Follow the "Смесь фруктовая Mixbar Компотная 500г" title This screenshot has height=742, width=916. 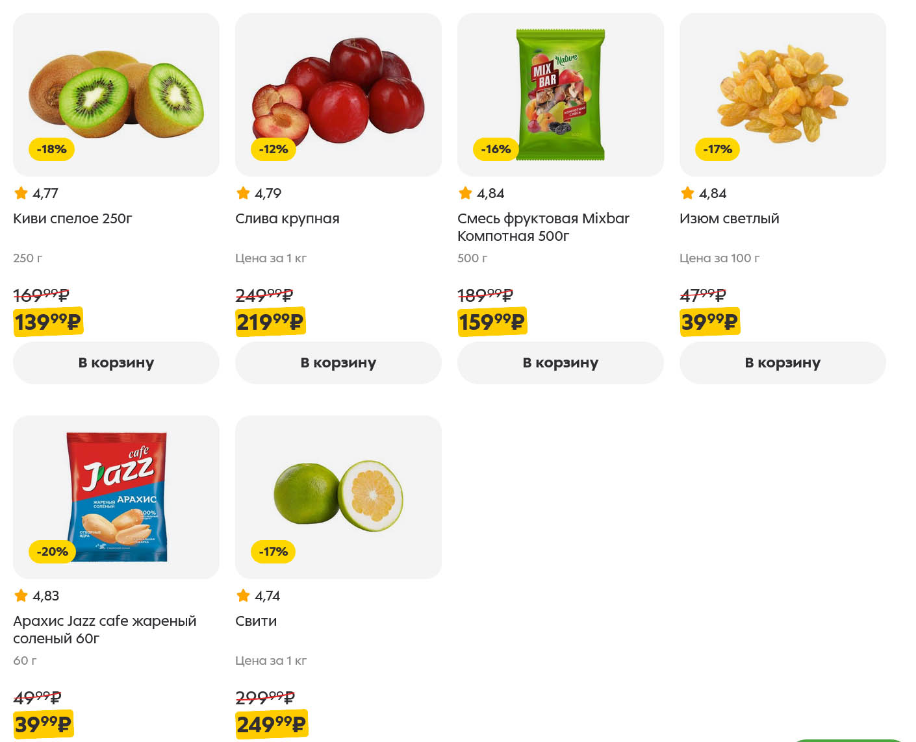click(x=543, y=227)
